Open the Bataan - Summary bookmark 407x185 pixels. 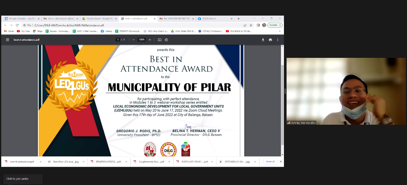tap(58, 31)
